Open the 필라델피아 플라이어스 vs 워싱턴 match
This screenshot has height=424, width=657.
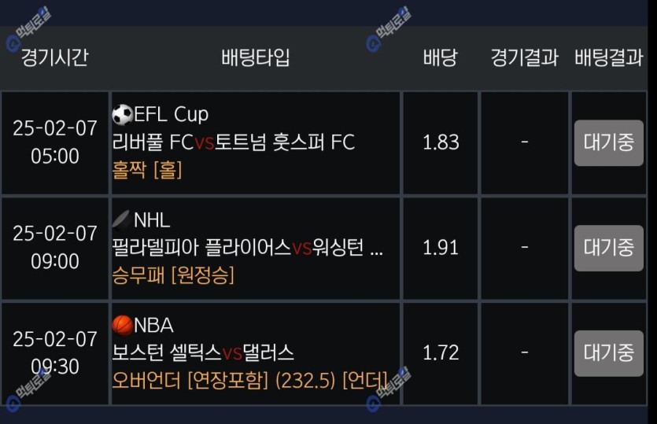[x=248, y=248]
